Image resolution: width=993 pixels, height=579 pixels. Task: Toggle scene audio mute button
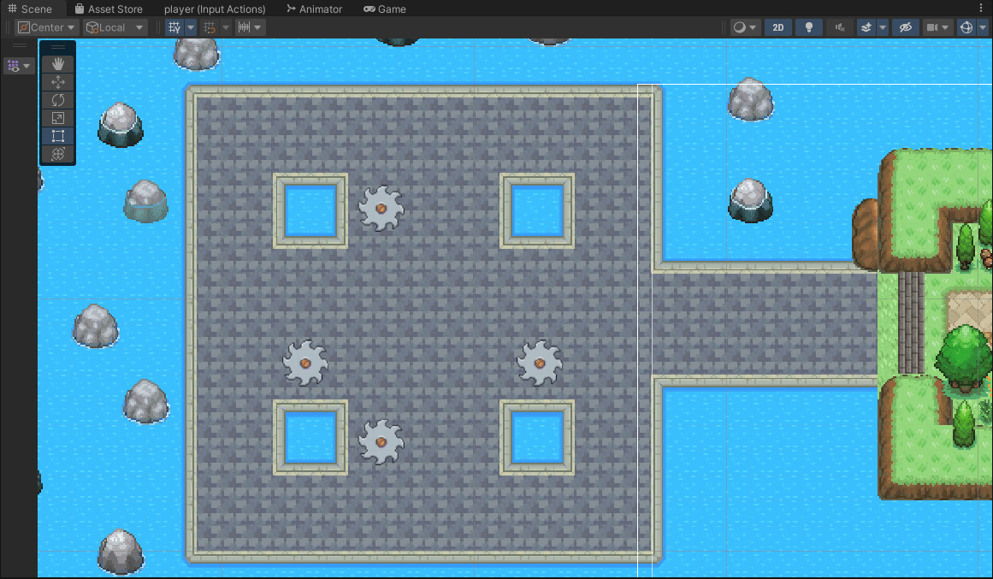840,27
